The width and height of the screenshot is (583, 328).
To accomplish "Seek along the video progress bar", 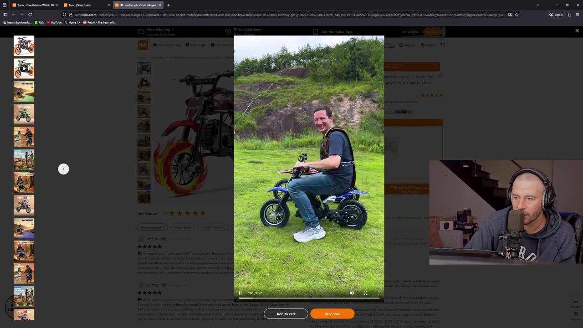I will [309, 298].
